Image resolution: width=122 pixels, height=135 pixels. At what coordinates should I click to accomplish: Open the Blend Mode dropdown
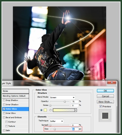(x=62, y=97)
